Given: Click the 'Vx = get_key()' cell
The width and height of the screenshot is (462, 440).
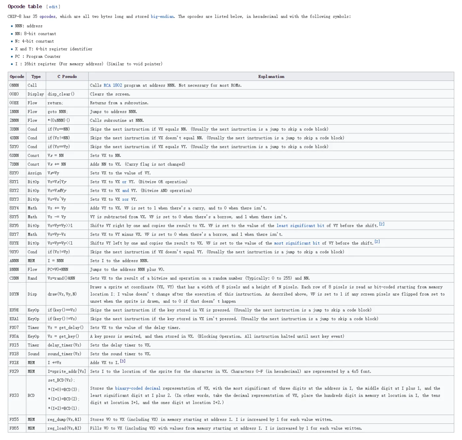Looking at the screenshot, I should pos(67,336).
